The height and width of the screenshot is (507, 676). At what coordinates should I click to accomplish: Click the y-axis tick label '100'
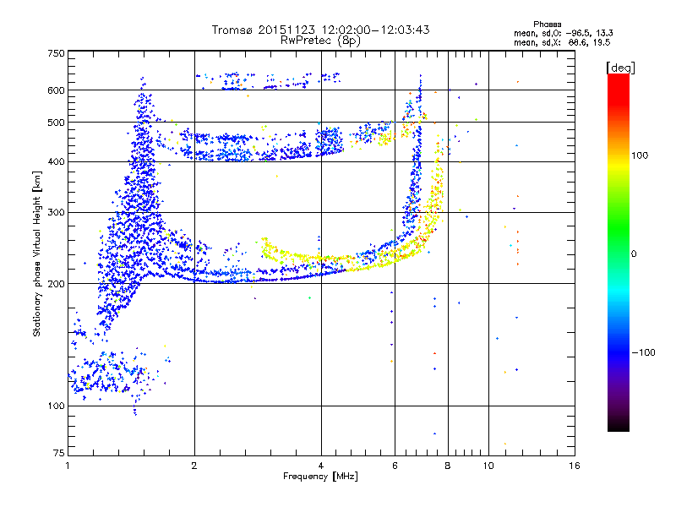(x=56, y=406)
